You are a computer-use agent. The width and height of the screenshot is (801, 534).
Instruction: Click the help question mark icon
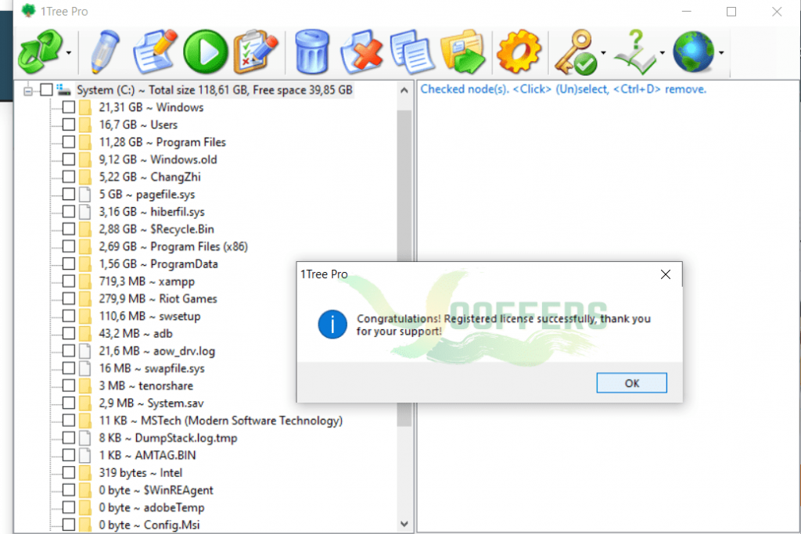pyautogui.click(x=635, y=52)
